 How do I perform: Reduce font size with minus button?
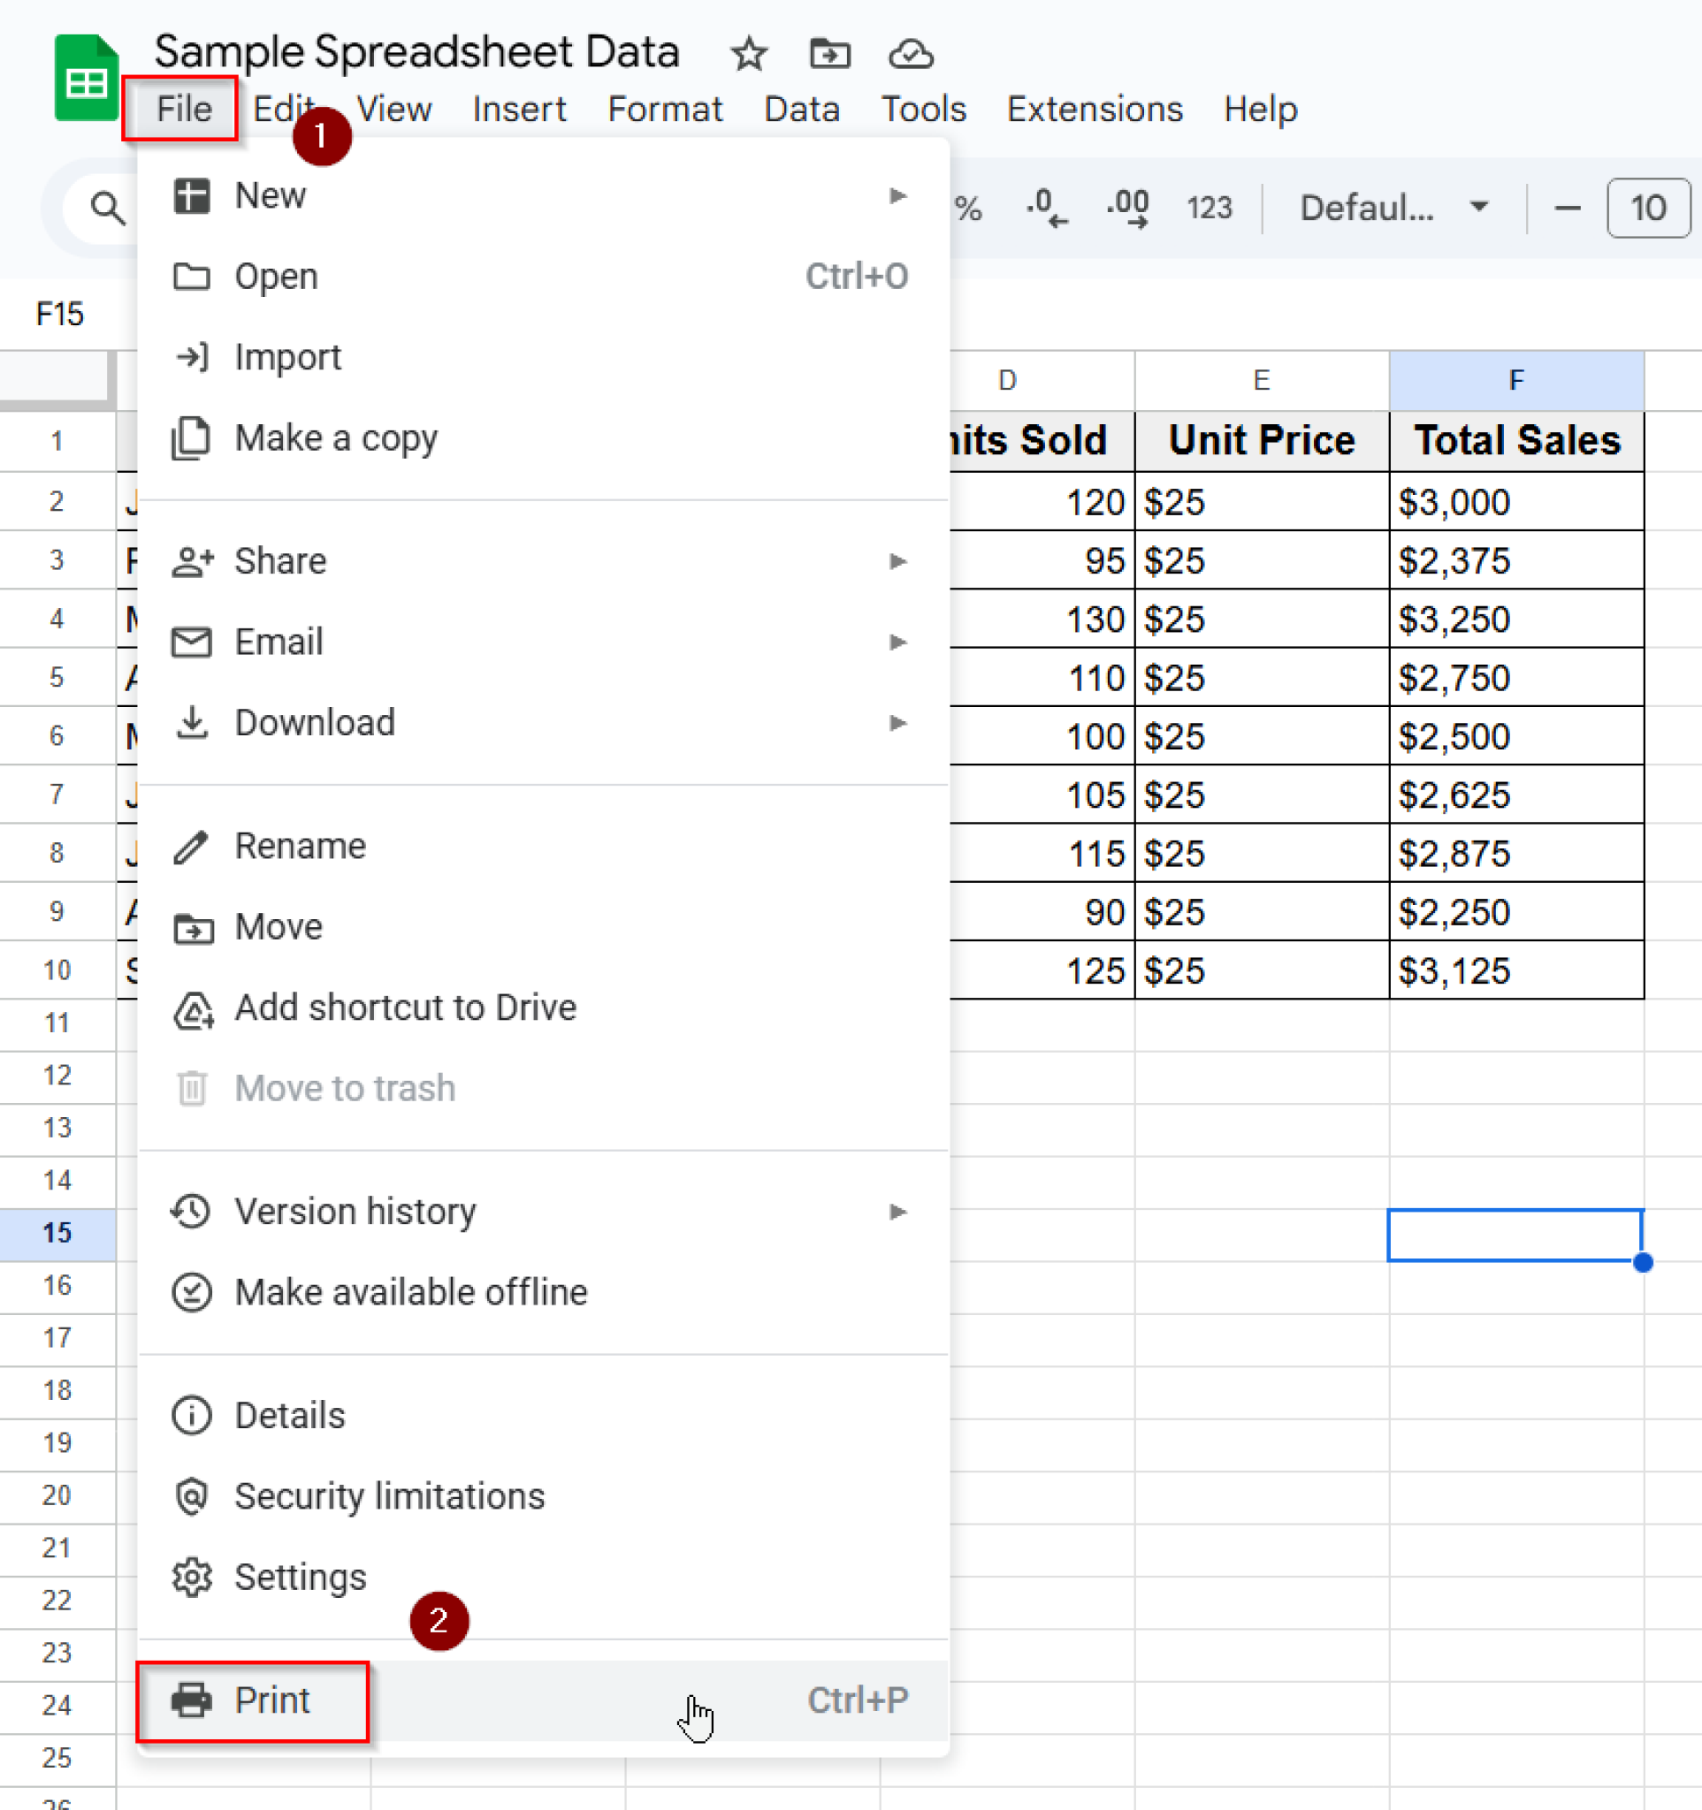click(1567, 209)
